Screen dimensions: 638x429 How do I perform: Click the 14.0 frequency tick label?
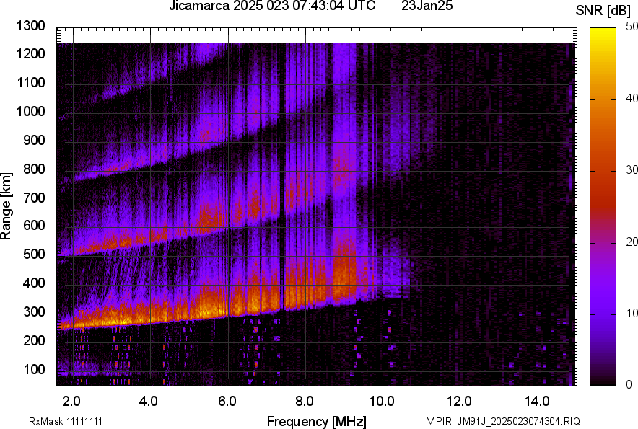537,402
